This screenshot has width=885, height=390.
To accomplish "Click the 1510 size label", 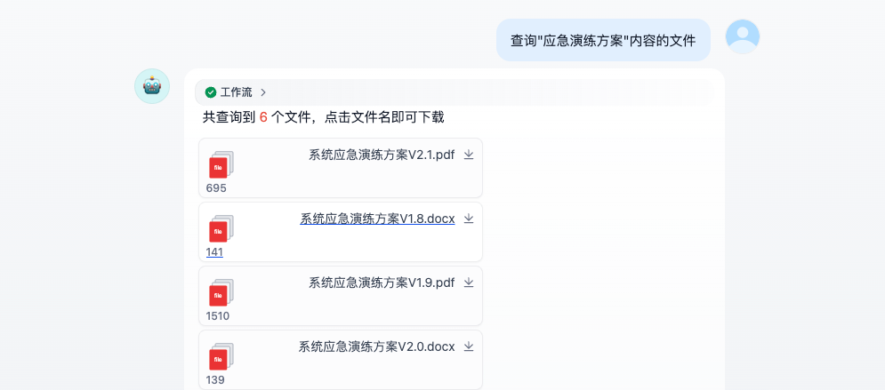I will point(218,316).
